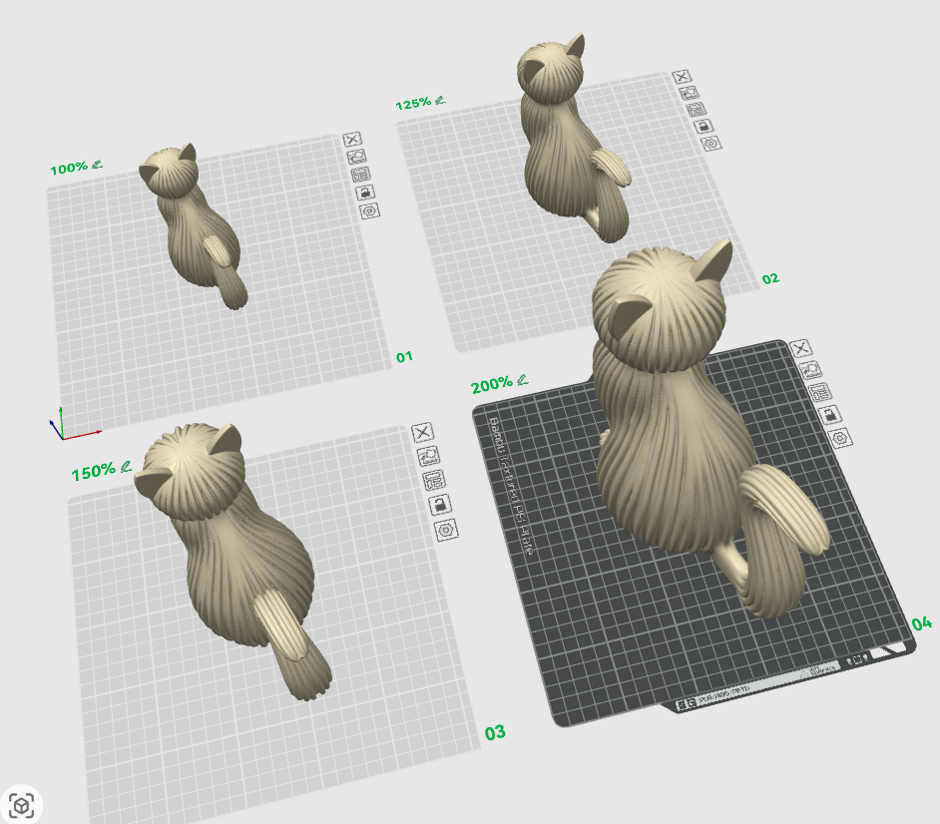Arrange objects on plate 04
940x824 pixels.
coord(820,392)
